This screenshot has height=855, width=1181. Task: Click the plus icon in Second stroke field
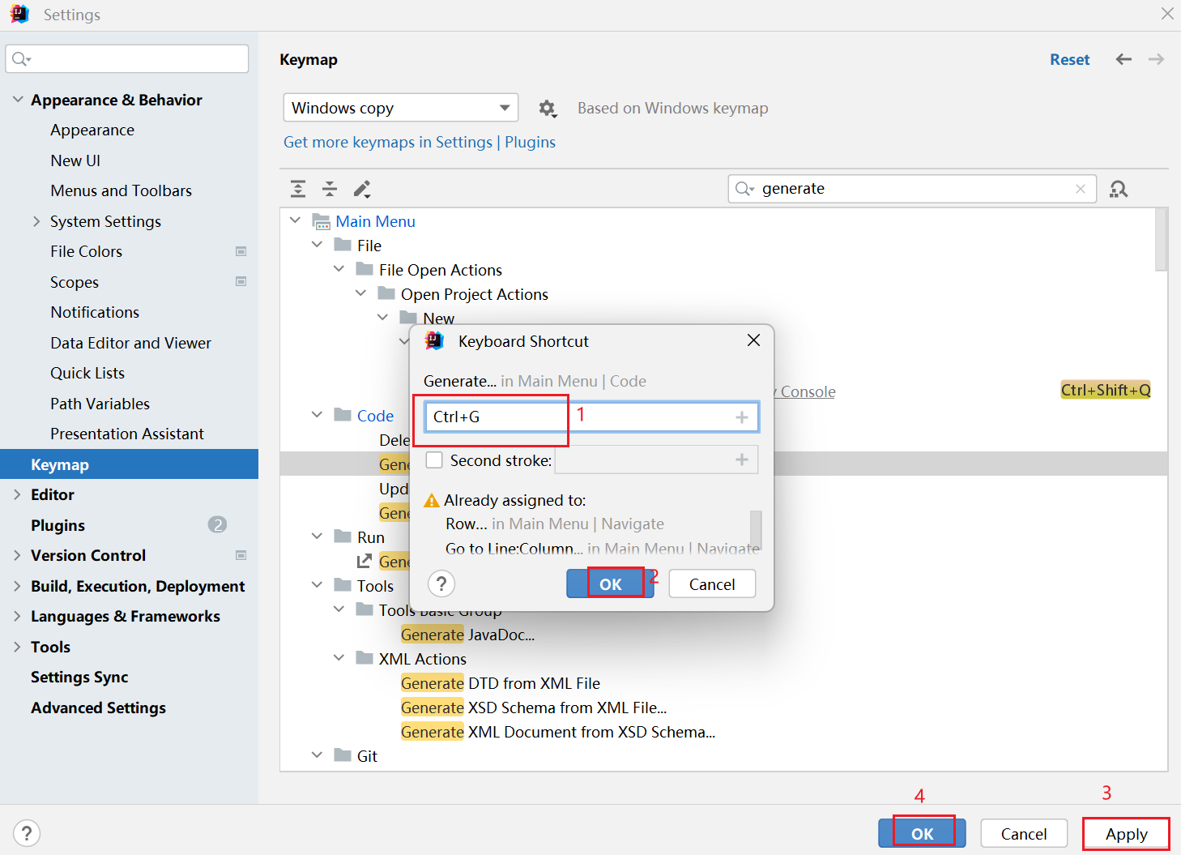click(x=741, y=460)
